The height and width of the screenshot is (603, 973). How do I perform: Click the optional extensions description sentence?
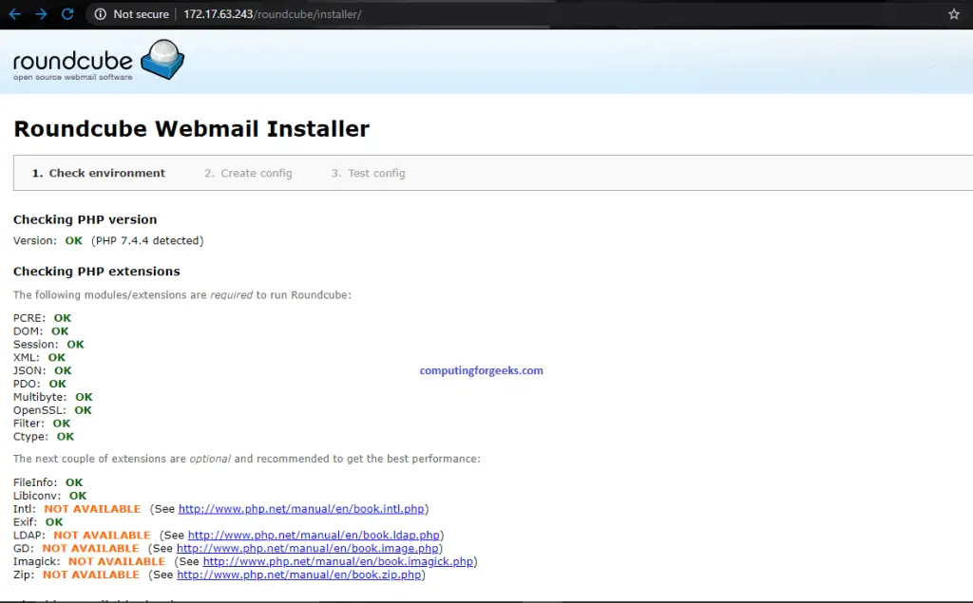point(247,459)
